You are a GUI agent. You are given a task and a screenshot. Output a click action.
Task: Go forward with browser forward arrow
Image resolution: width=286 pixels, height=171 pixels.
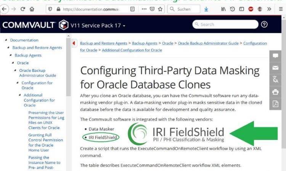click(x=14, y=9)
